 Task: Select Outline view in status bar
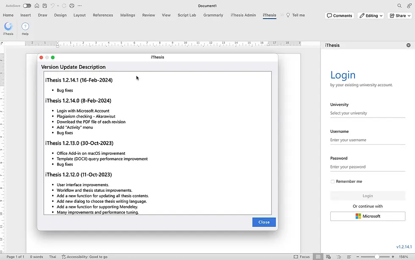(x=339, y=257)
